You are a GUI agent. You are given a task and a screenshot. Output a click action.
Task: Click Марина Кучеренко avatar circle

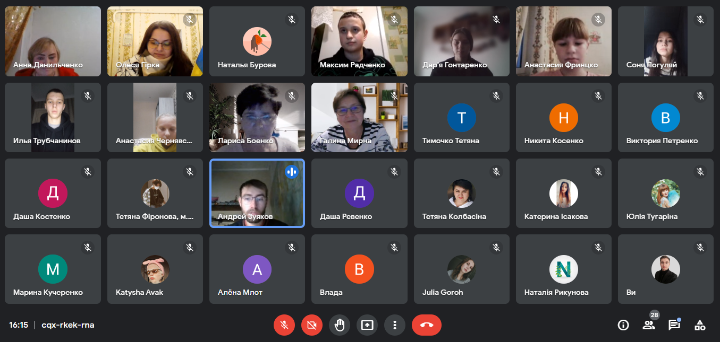pyautogui.click(x=53, y=269)
